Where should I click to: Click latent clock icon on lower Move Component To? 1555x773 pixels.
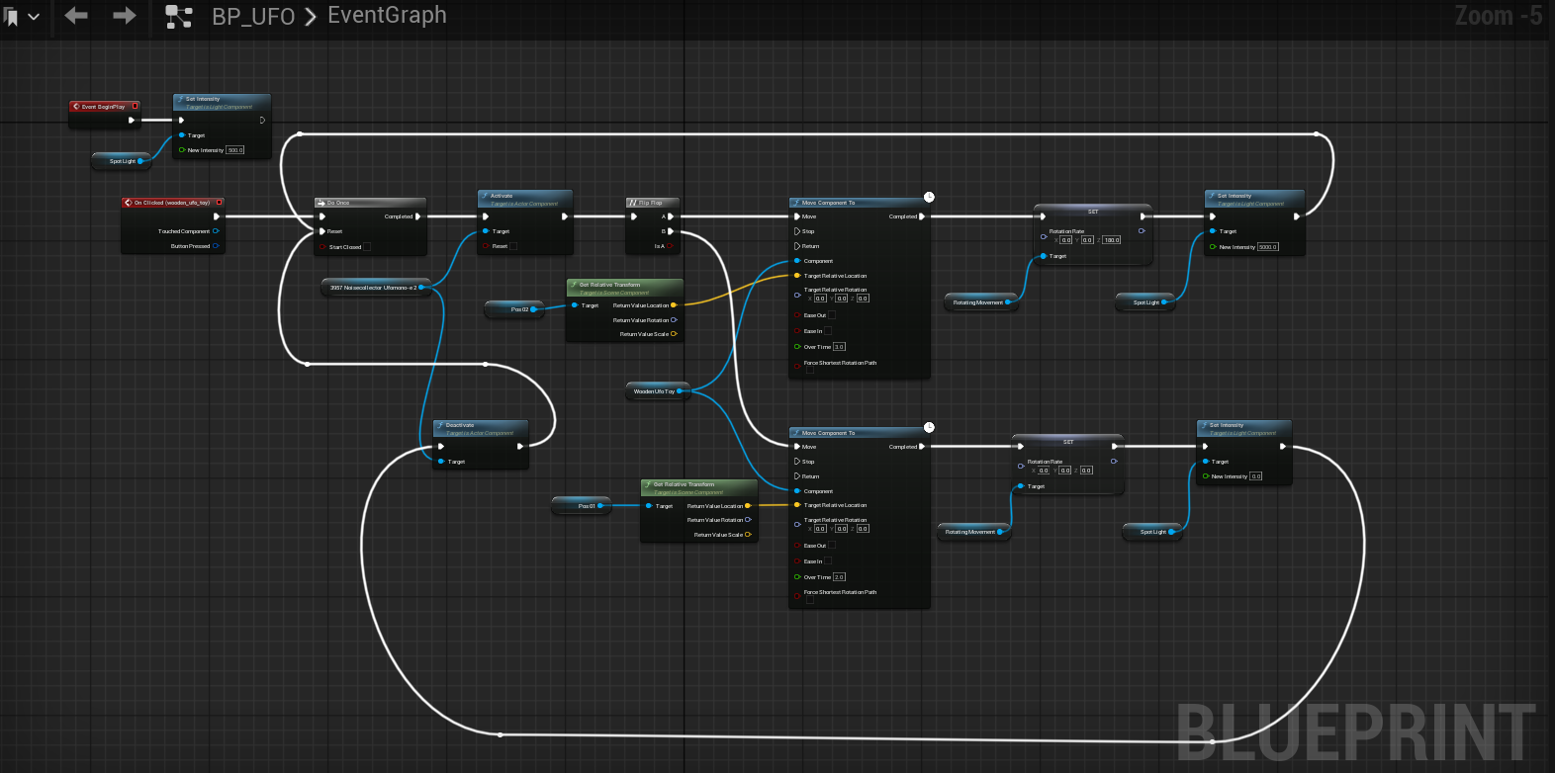click(929, 427)
